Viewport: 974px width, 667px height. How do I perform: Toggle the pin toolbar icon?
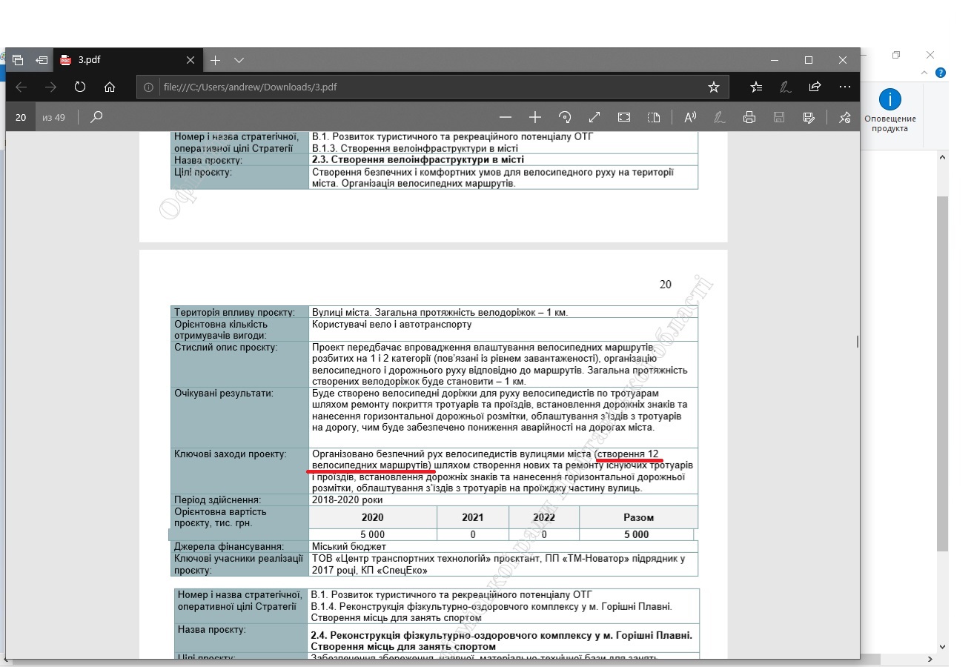click(x=844, y=117)
